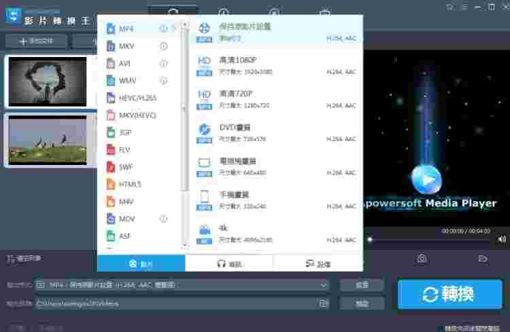Click format list scrollbar up arrow
Viewport: 510px width, 332px height.
tap(184, 24)
